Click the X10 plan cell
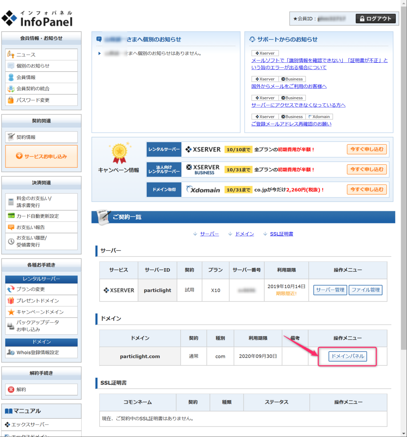The width and height of the screenshot is (407, 437). pyautogui.click(x=216, y=290)
